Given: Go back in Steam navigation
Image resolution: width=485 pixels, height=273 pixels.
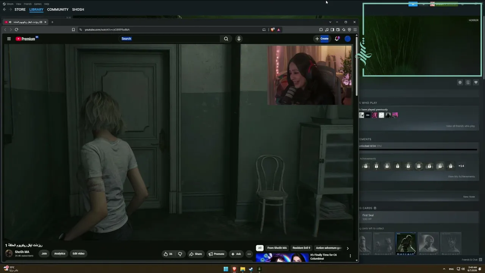Looking at the screenshot, I should (5, 9).
